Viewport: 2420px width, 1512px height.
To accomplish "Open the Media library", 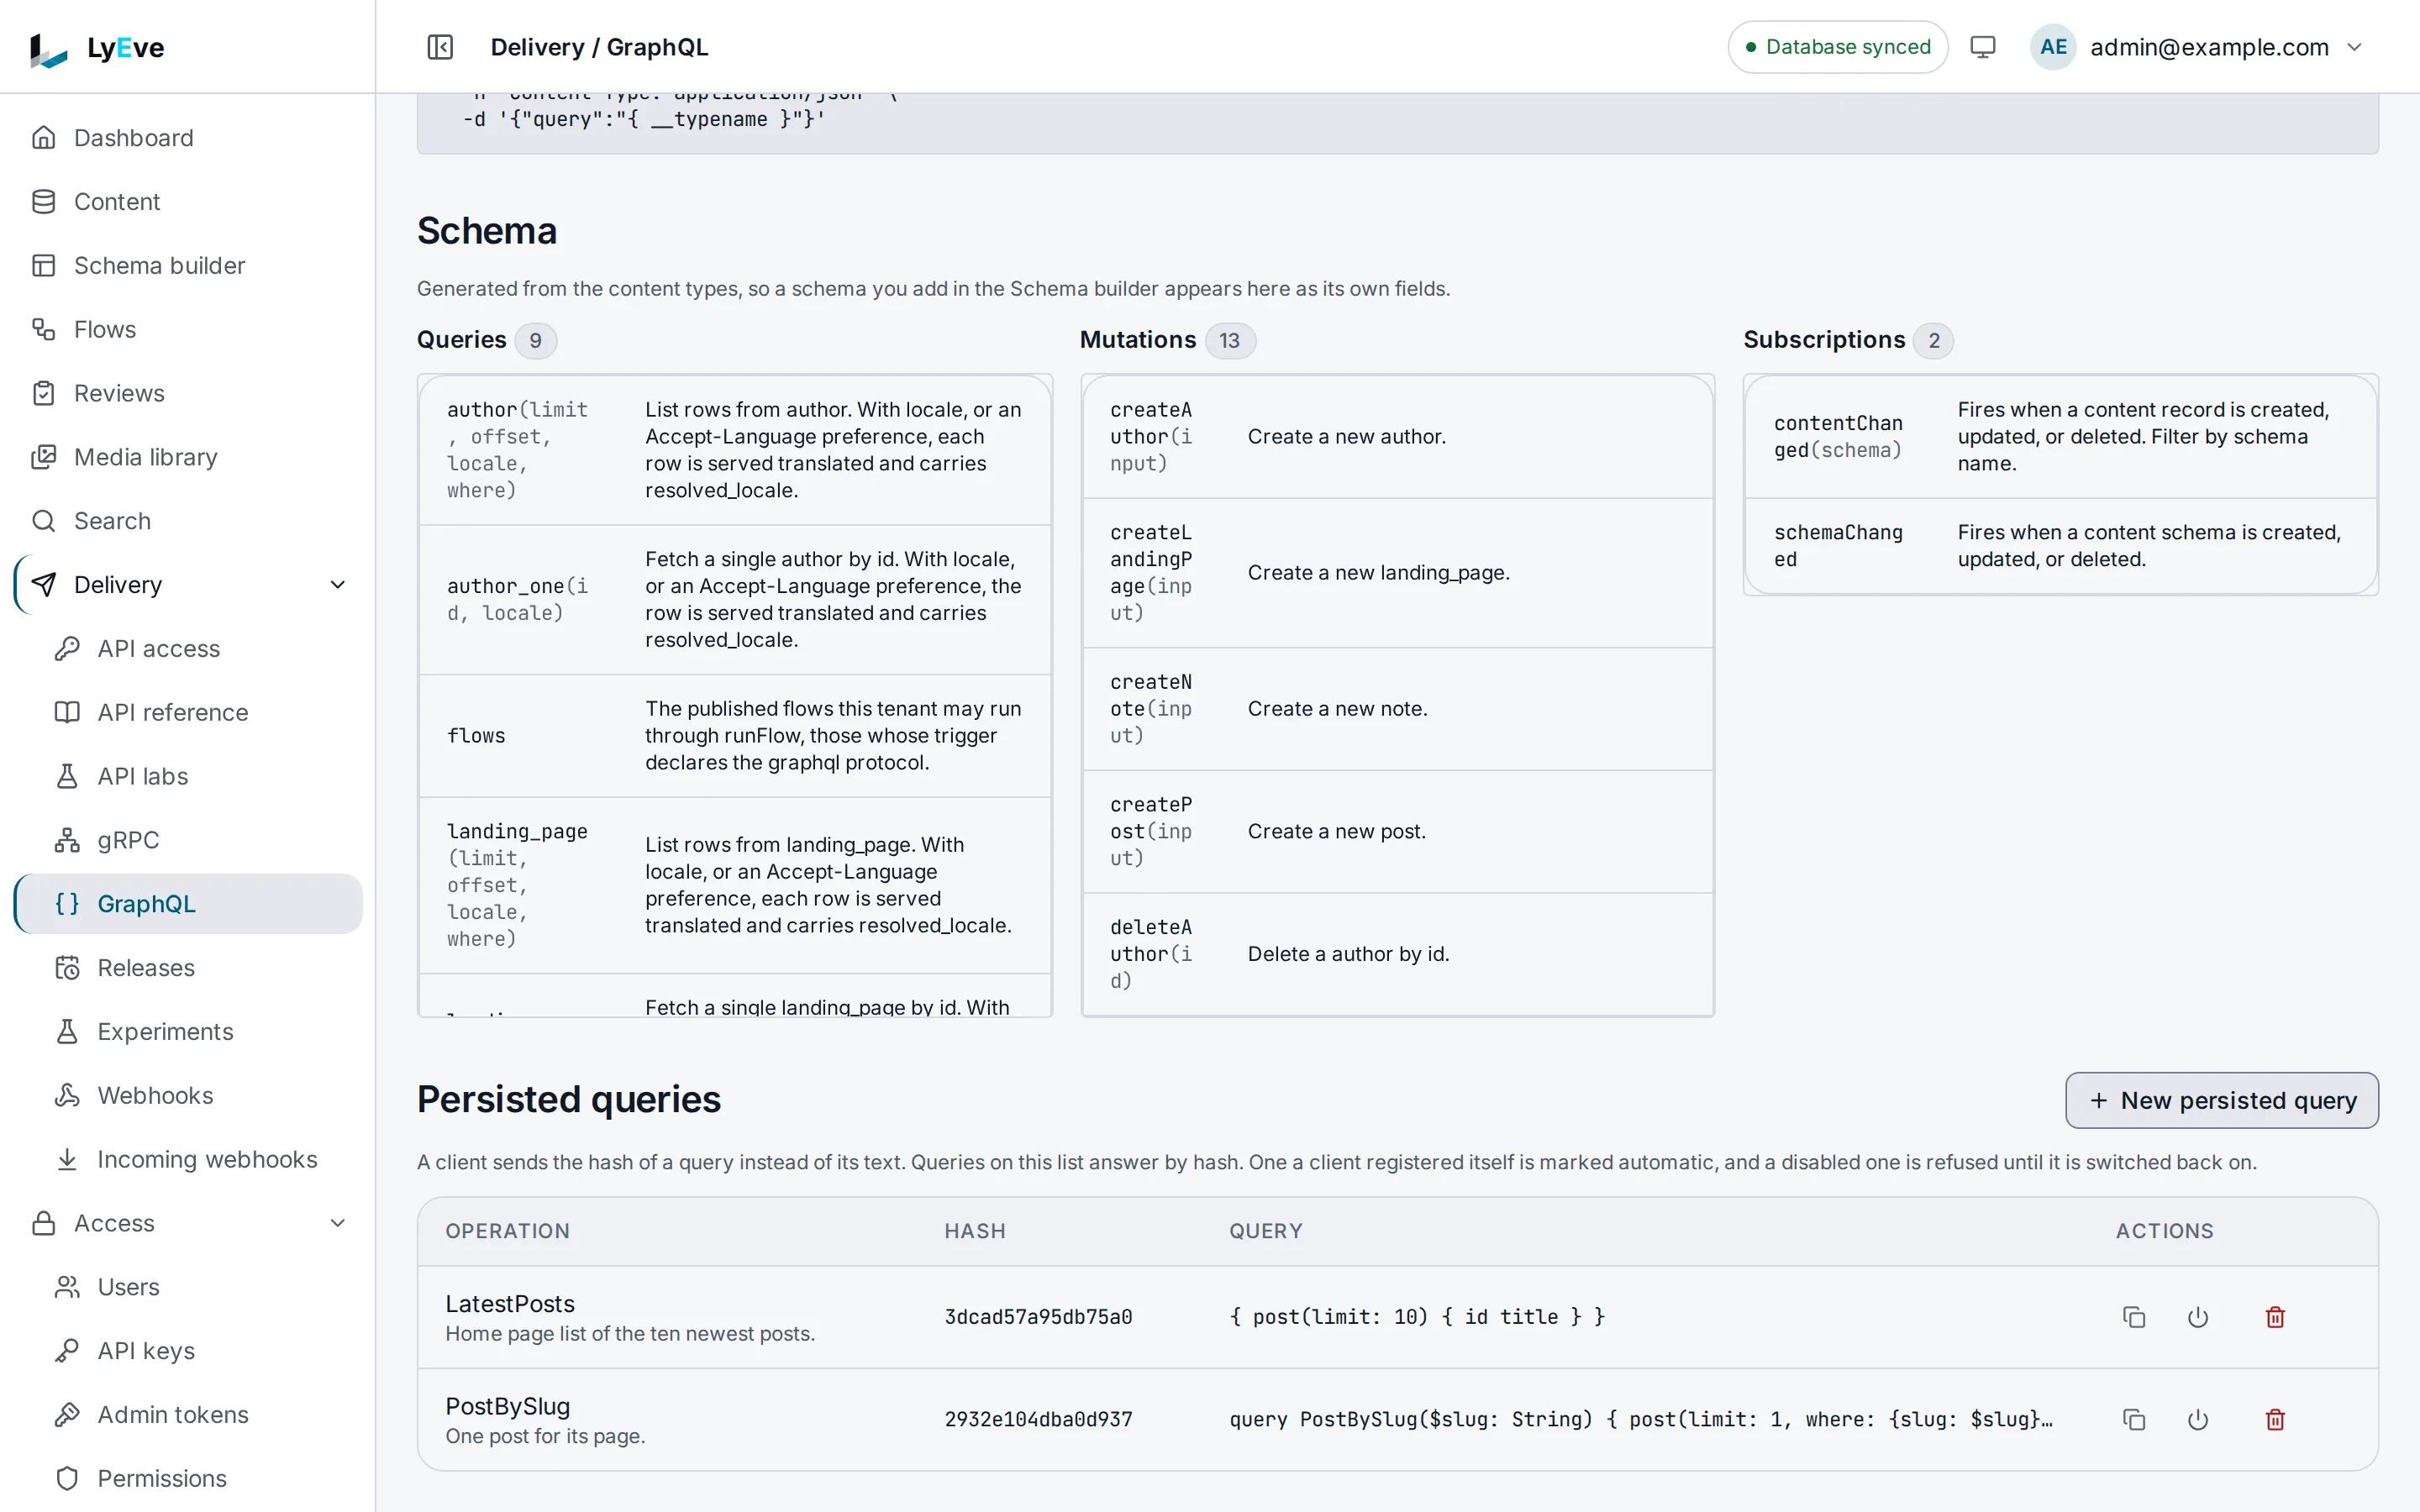I will 188,457.
